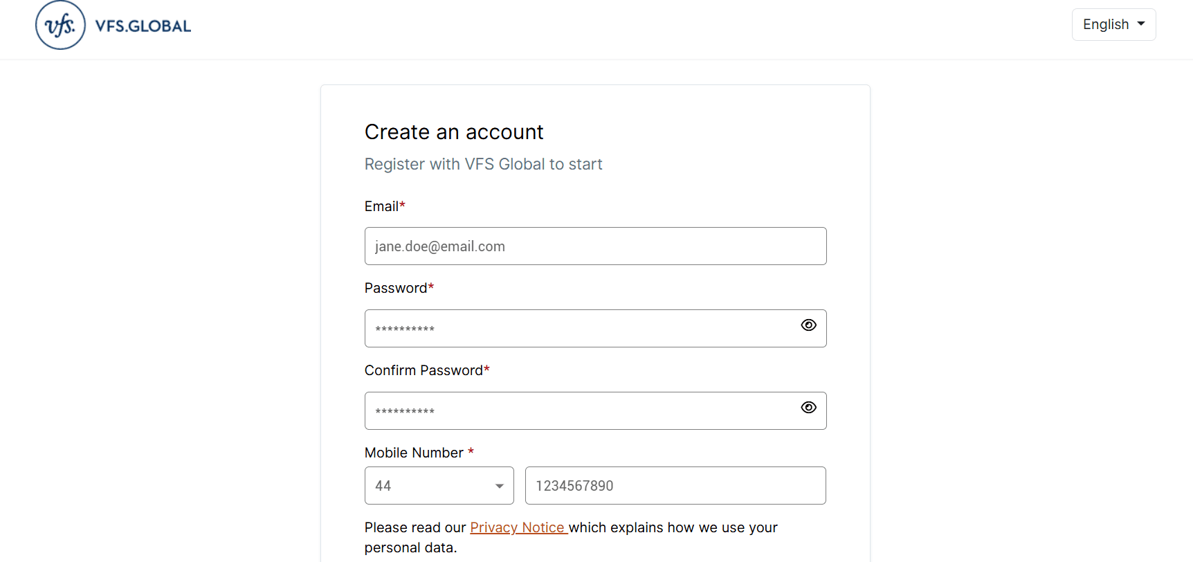
Task: Open the Privacy Notice link
Action: pyautogui.click(x=518, y=527)
